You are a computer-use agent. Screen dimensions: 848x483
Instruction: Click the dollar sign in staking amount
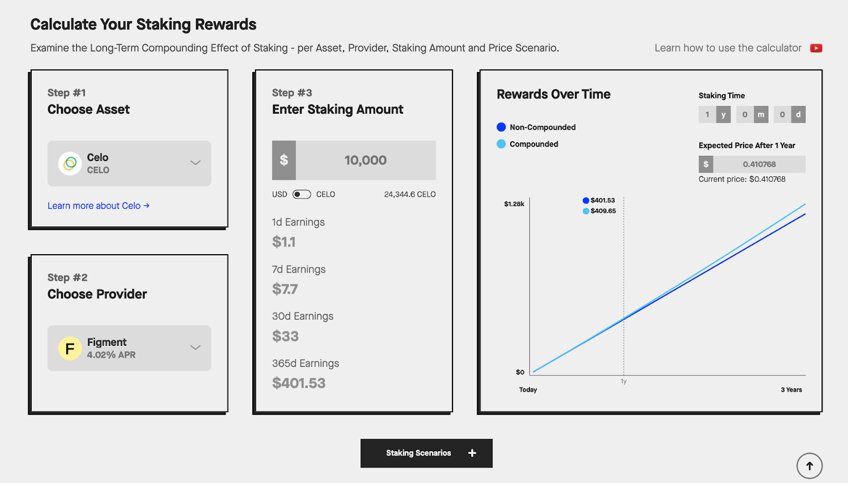click(x=284, y=160)
